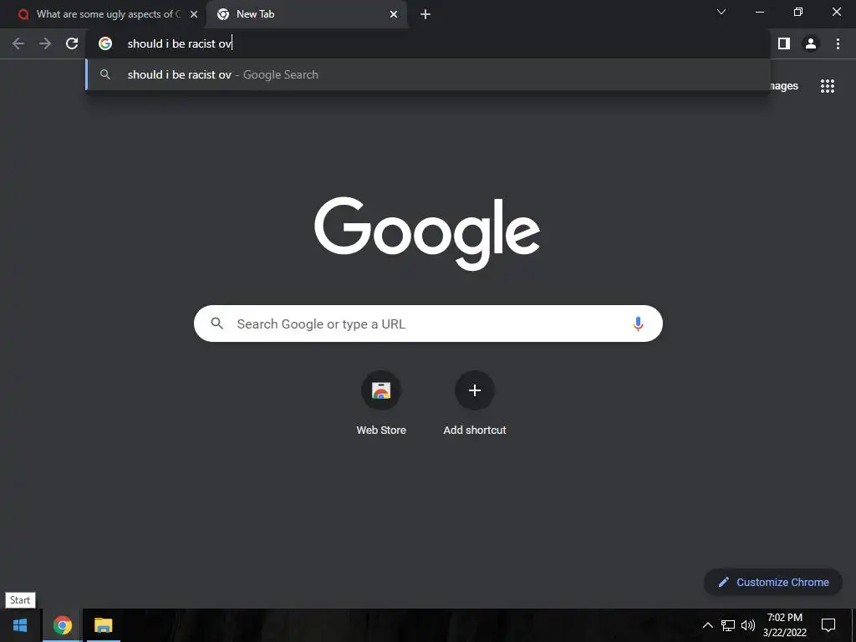The width and height of the screenshot is (856, 642).
Task: Open the tab search chevron
Action: (x=721, y=12)
